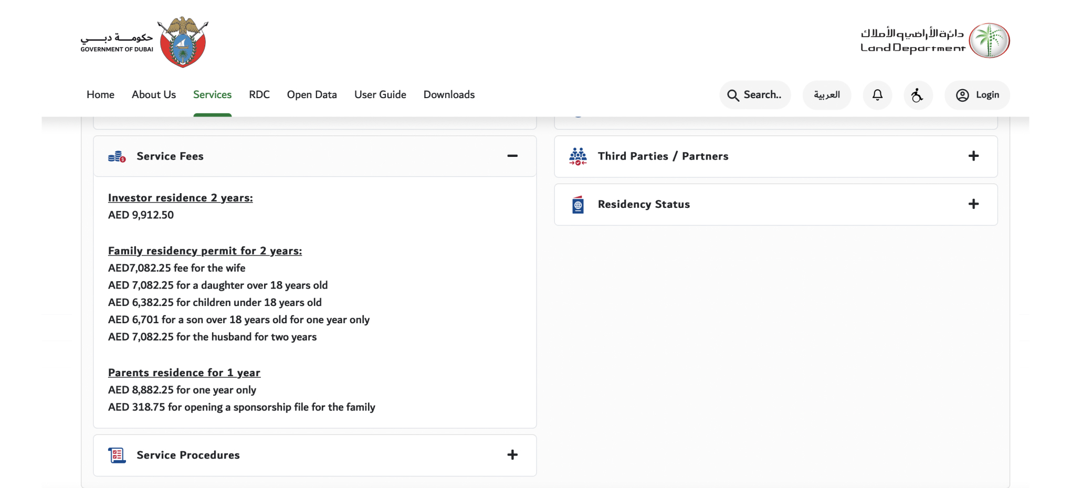Expand the Service Procedures section
This screenshot has height=488, width=1071.
click(x=512, y=455)
